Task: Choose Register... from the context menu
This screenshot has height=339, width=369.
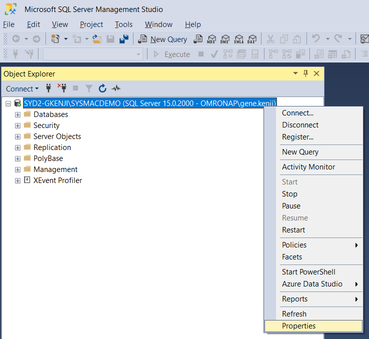Action: pos(313,136)
